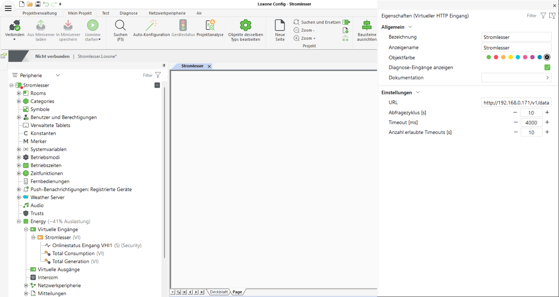Click the Verbinden connect icon
This screenshot has width=559, height=297.
click(15, 26)
